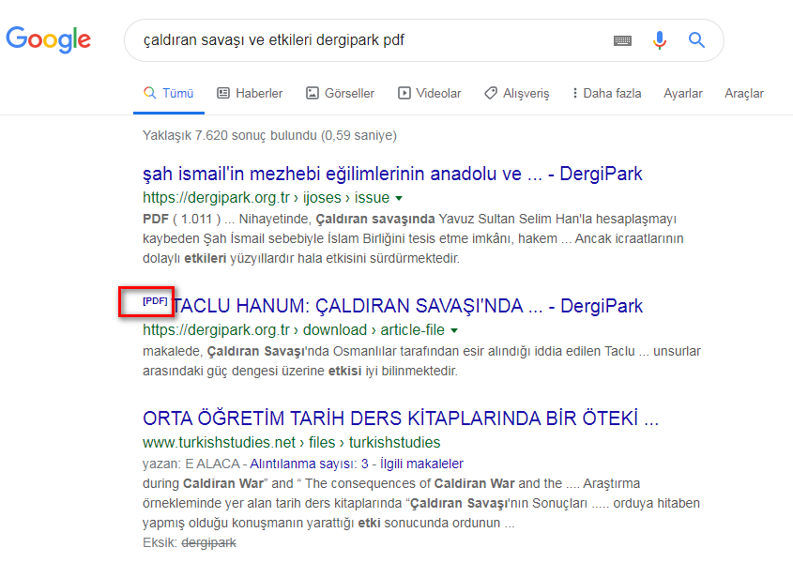Expand the Daha fazla menu
Viewport: 793px width, 563px height.
coord(606,94)
